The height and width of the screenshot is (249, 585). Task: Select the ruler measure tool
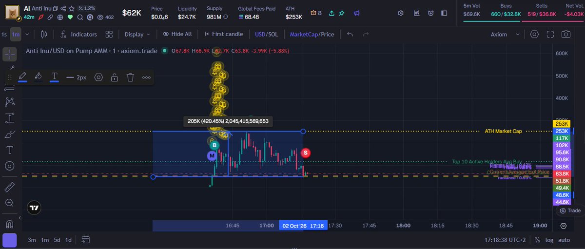10,187
